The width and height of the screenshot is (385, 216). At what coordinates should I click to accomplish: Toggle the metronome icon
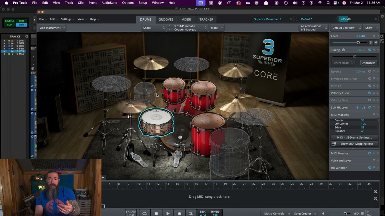point(191,213)
